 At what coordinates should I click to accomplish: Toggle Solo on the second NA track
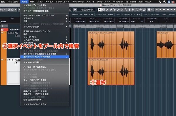(12, 60)
